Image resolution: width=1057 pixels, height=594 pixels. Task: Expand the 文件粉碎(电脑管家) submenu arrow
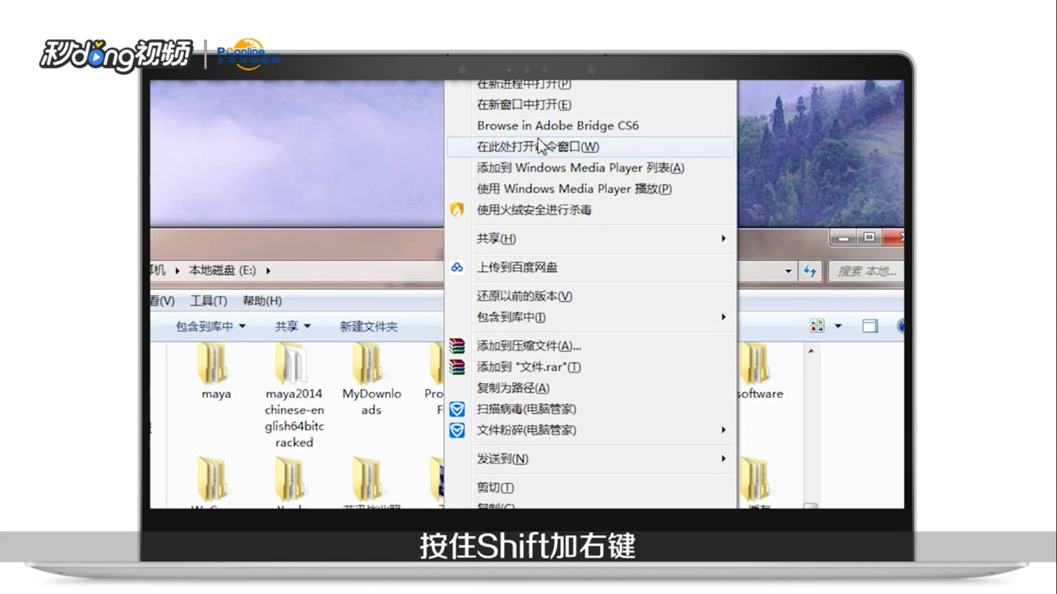point(723,430)
